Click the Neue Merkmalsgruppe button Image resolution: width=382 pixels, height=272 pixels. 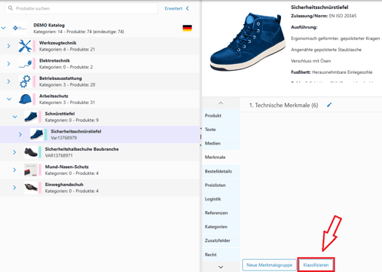(269, 265)
